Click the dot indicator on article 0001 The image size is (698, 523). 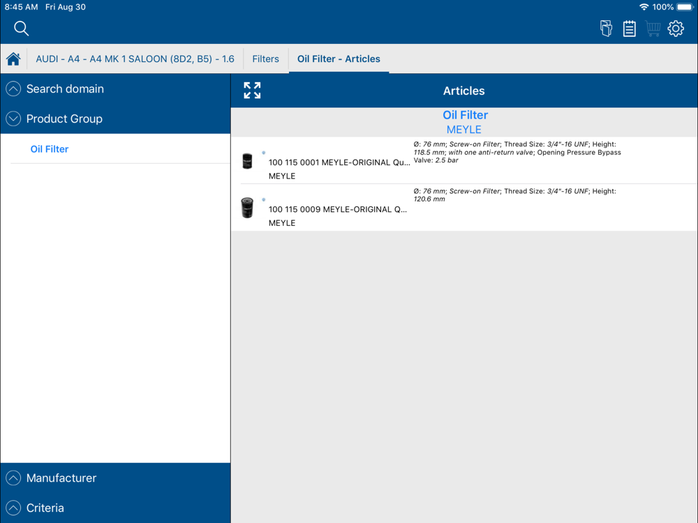pyautogui.click(x=264, y=153)
